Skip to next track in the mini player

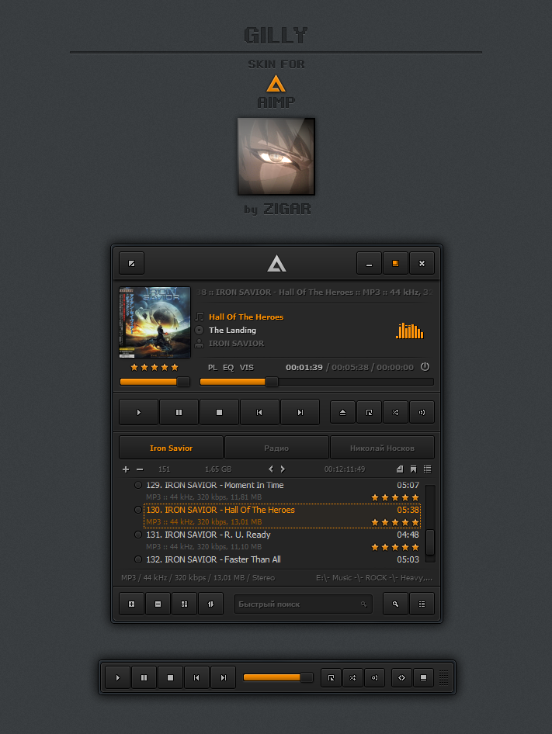224,678
